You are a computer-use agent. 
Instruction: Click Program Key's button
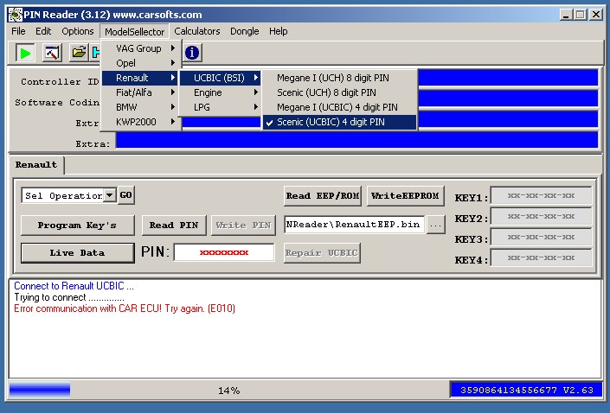[77, 226]
